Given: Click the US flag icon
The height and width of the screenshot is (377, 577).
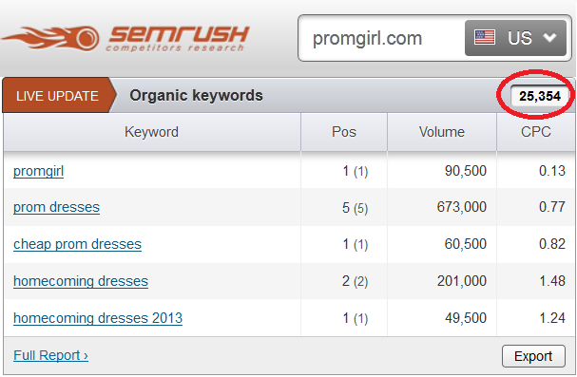Looking at the screenshot, I should [x=485, y=37].
